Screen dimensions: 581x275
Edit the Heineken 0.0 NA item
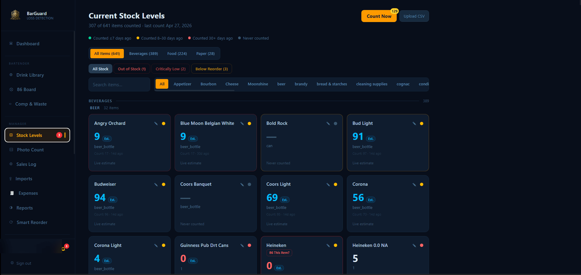pos(414,245)
